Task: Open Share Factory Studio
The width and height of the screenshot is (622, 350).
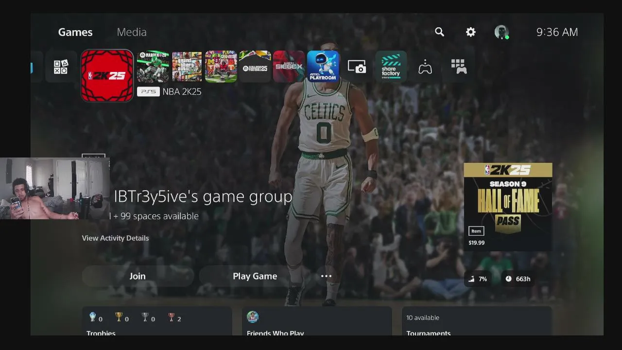Action: coord(391,67)
